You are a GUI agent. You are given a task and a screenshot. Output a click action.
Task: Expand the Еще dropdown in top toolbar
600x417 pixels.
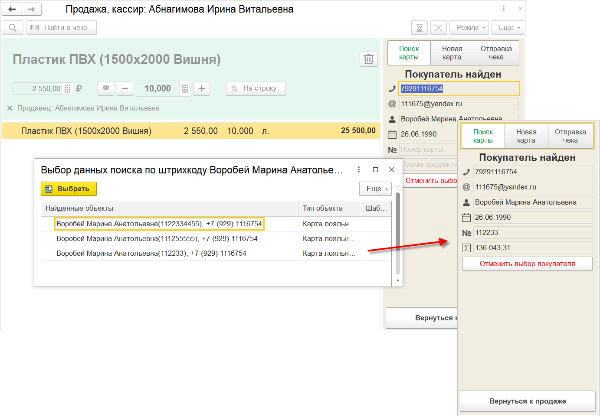click(x=508, y=28)
